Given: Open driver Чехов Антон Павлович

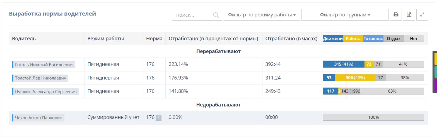Looking at the screenshot, I should pyautogui.click(x=38, y=118).
